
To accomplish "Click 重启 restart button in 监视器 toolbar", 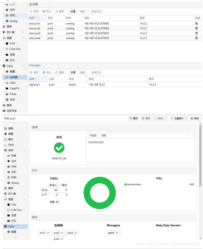I will pos(60,12).
